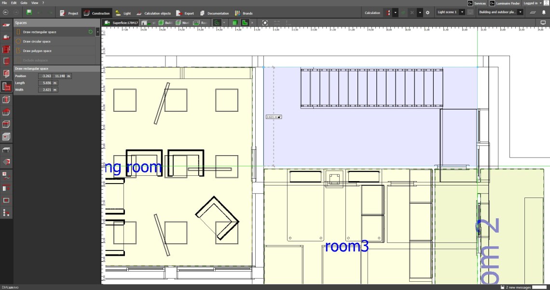Click the back navigation arrow icon

tap(6, 13)
